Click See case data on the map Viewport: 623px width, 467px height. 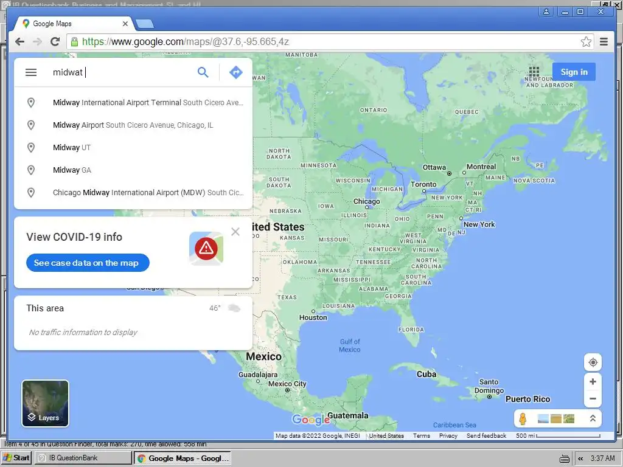pos(88,263)
